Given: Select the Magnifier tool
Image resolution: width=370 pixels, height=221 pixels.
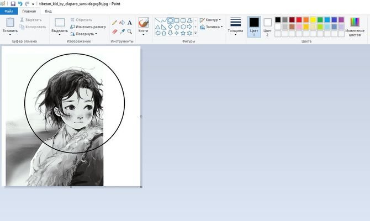Looking at the screenshot, I should pyautogui.click(x=130, y=31).
